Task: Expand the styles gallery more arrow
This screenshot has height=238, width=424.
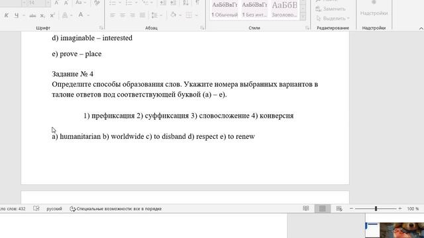Action: point(303,17)
